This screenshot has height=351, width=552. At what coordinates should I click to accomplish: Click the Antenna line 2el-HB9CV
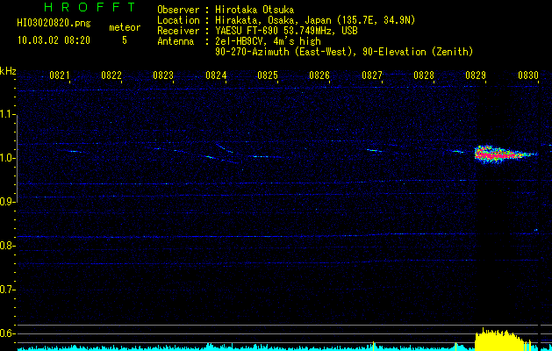[x=268, y=41]
